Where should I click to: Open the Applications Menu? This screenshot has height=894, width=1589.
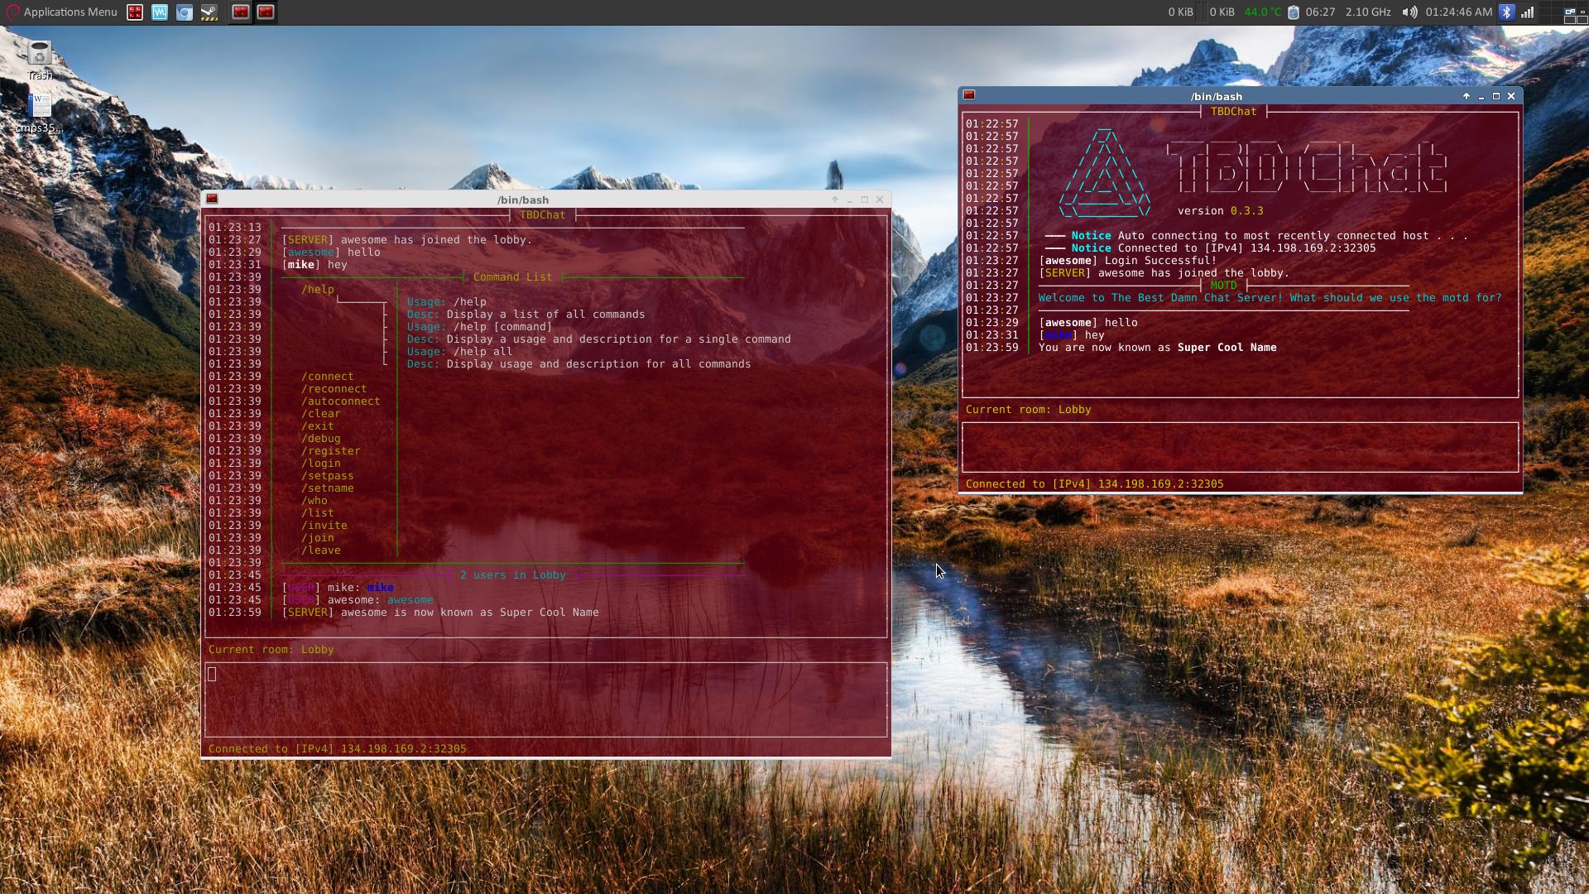(61, 12)
